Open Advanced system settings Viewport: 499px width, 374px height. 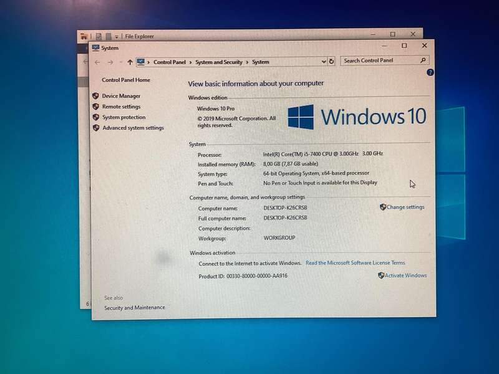[133, 128]
